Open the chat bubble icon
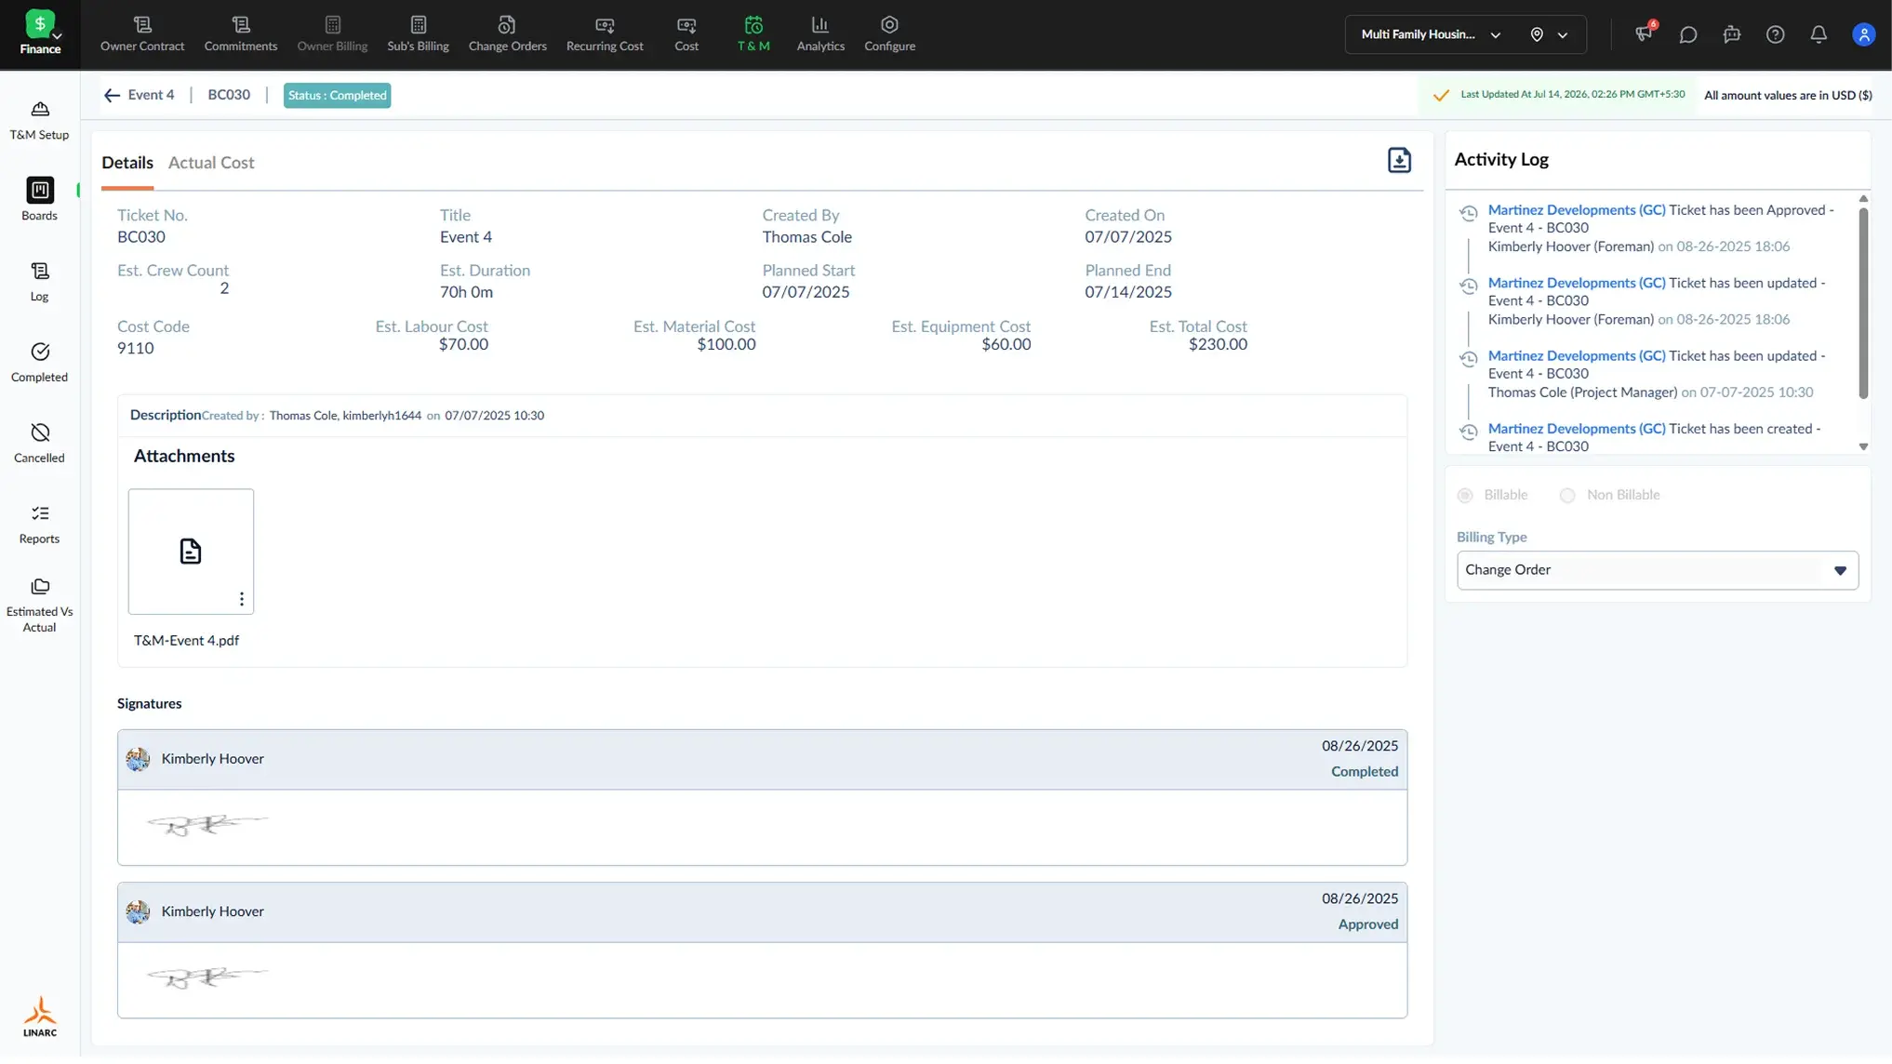 pos(1687,34)
